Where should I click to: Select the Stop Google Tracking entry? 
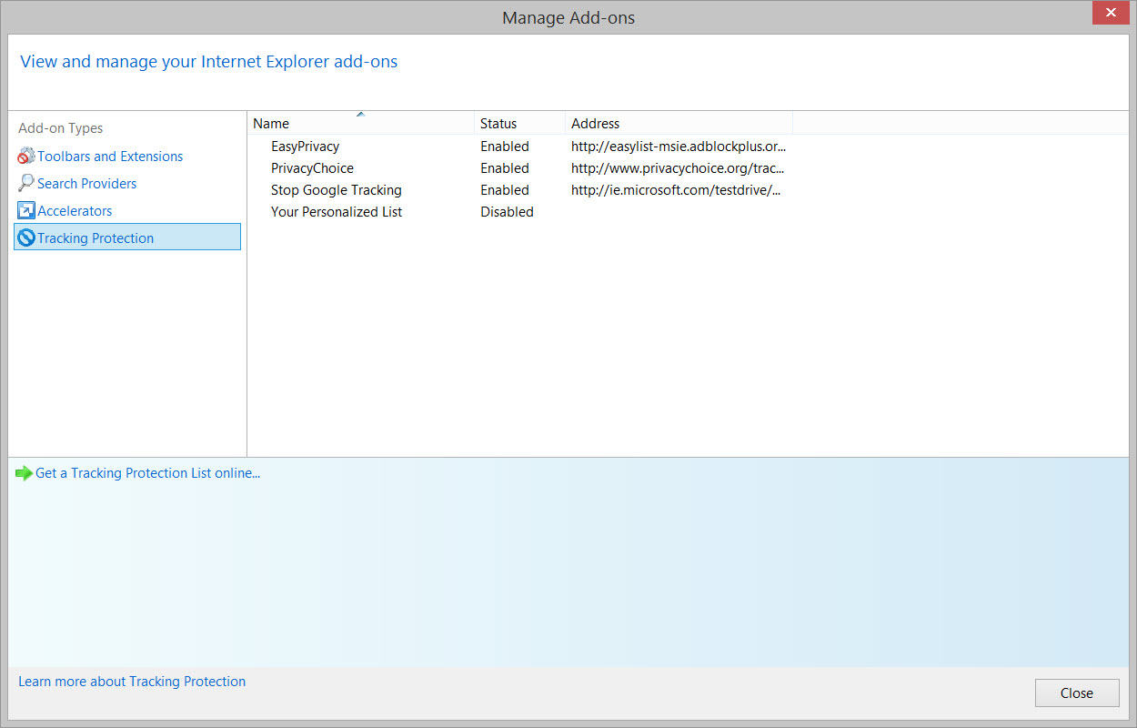(x=337, y=190)
